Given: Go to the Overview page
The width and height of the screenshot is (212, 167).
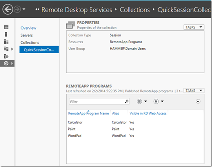Looking at the screenshot, I should click(x=28, y=28).
